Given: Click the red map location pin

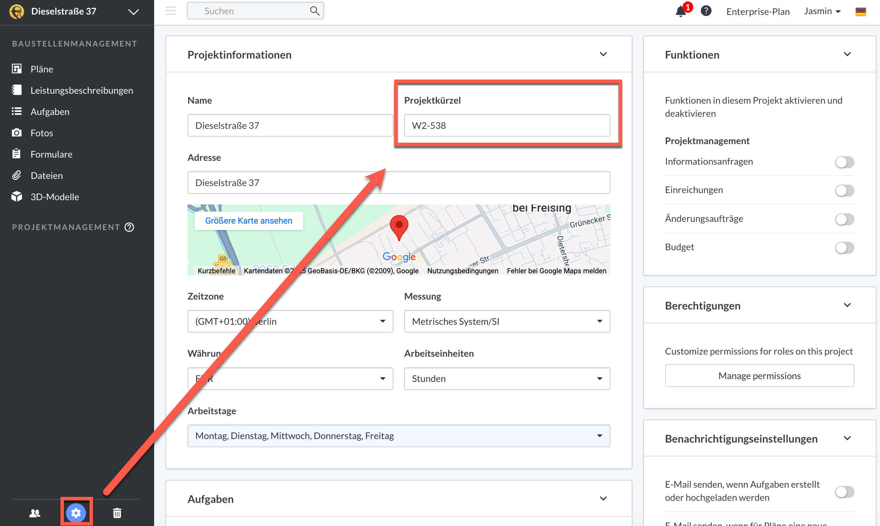Looking at the screenshot, I should (399, 228).
